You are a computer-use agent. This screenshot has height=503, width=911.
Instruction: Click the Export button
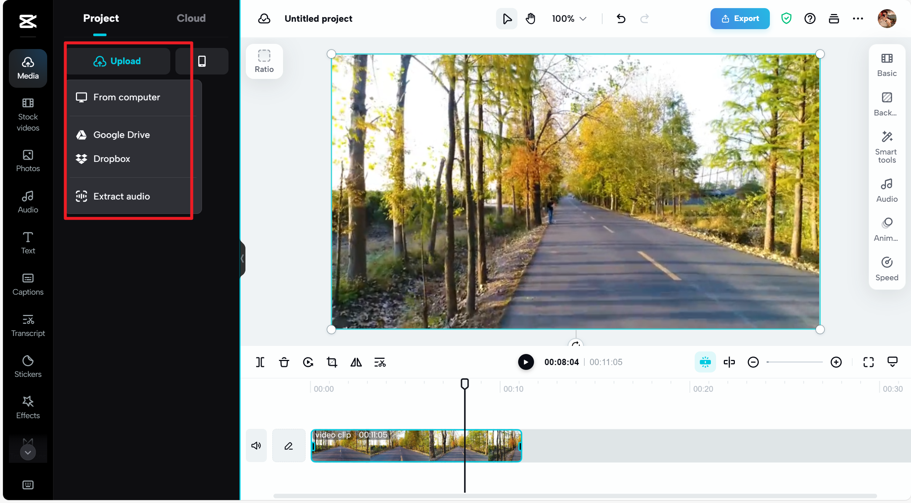pyautogui.click(x=740, y=18)
